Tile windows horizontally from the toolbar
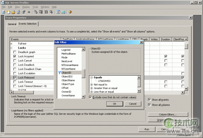 point(41,12)
